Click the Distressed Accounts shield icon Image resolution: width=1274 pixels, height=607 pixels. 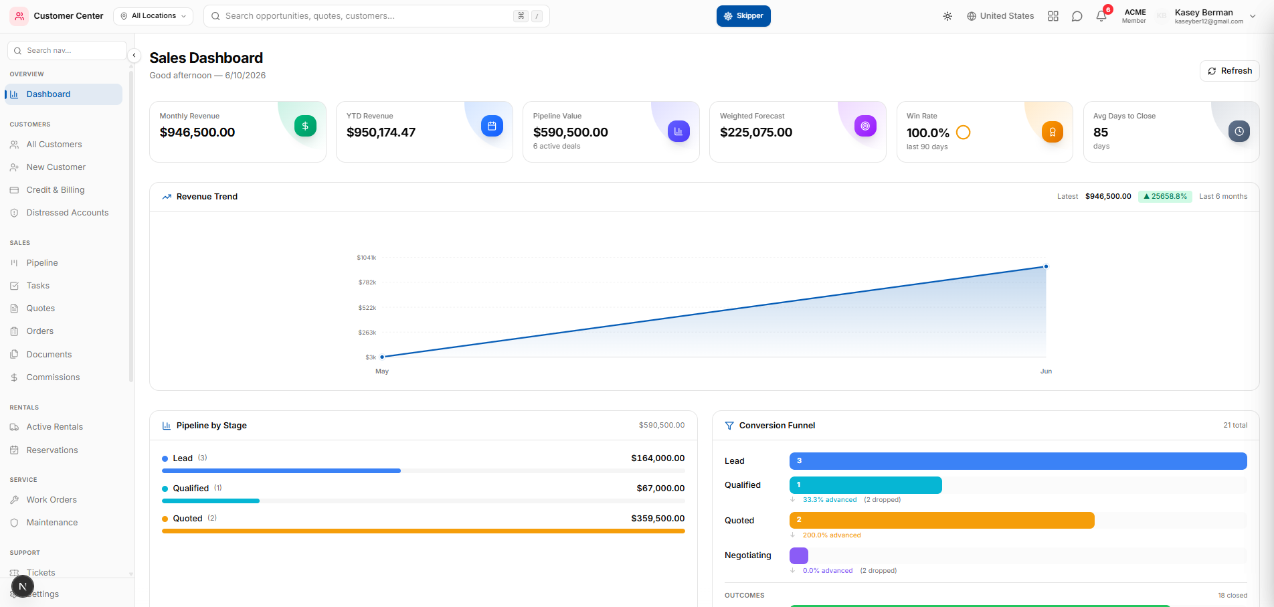pyautogui.click(x=14, y=213)
